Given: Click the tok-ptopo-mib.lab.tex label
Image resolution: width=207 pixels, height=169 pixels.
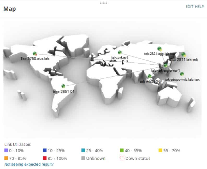Looking at the screenshot, I should click(182, 79).
